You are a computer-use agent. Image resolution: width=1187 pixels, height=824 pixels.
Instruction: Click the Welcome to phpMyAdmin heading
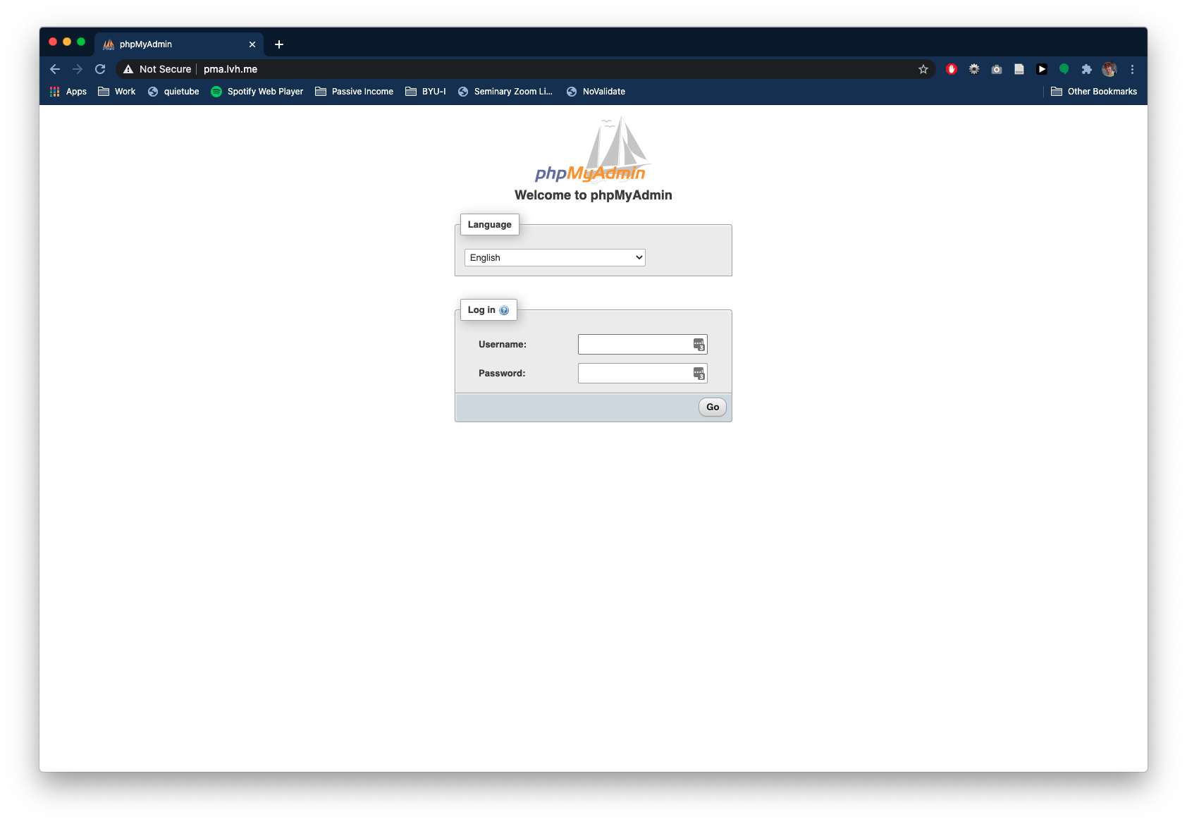(x=593, y=195)
